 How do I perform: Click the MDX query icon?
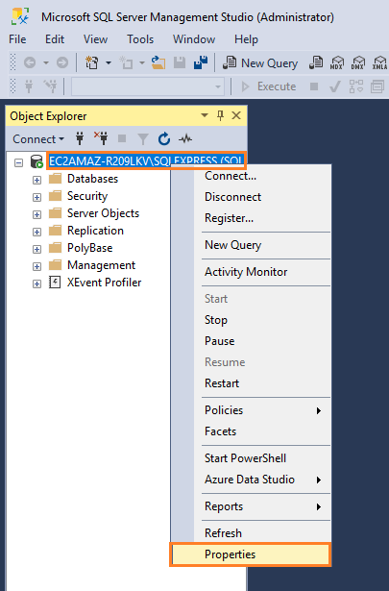pyautogui.click(x=337, y=62)
